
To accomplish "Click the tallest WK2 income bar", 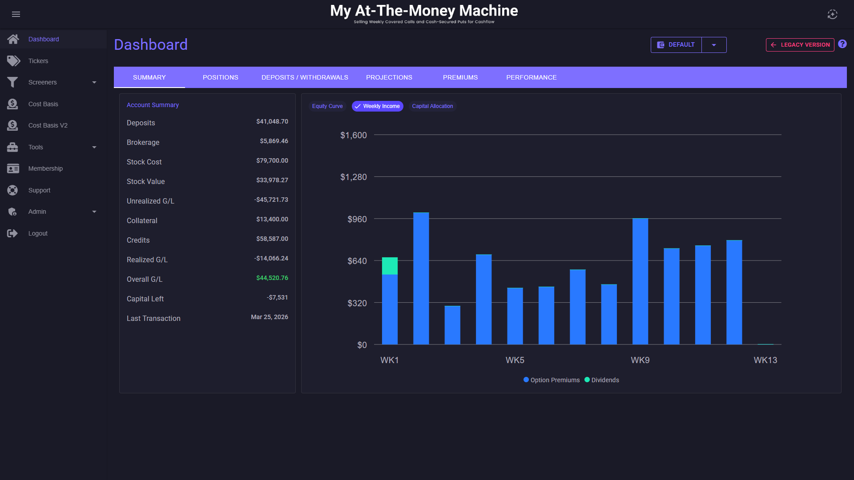I will click(421, 279).
